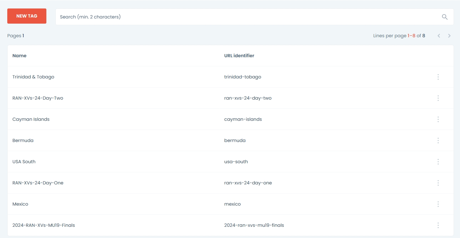
Task: Click the magnifying glass search icon
Action: click(445, 17)
